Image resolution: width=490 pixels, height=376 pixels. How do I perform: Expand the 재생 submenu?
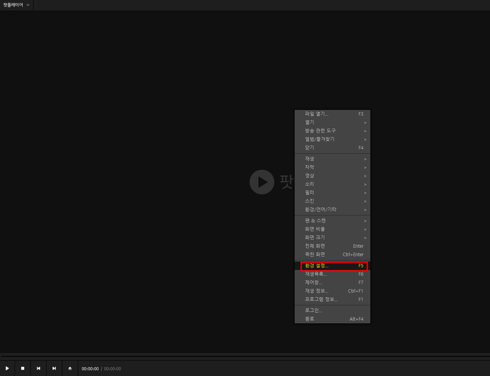pos(332,159)
